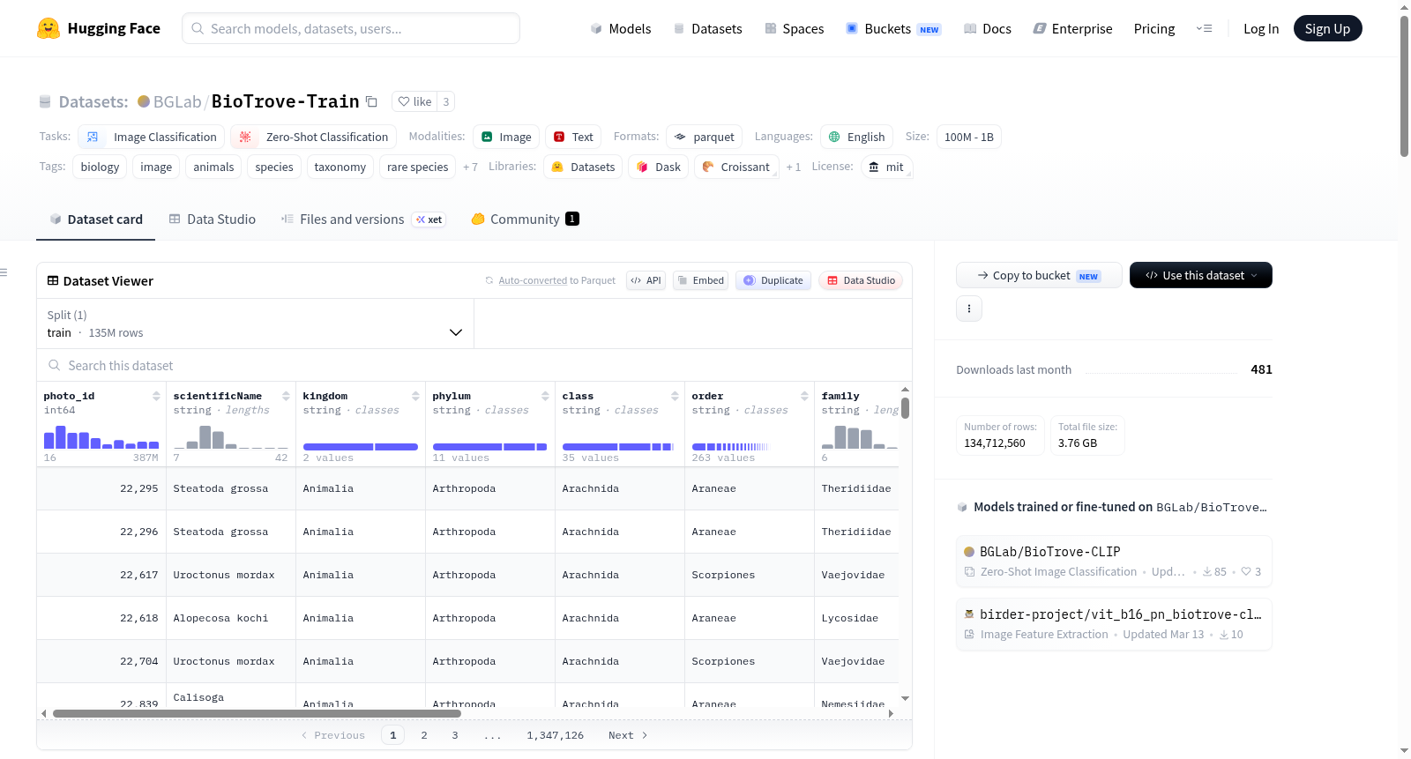Image resolution: width=1411 pixels, height=759 pixels.
Task: Click the biology tag
Action: [100, 167]
